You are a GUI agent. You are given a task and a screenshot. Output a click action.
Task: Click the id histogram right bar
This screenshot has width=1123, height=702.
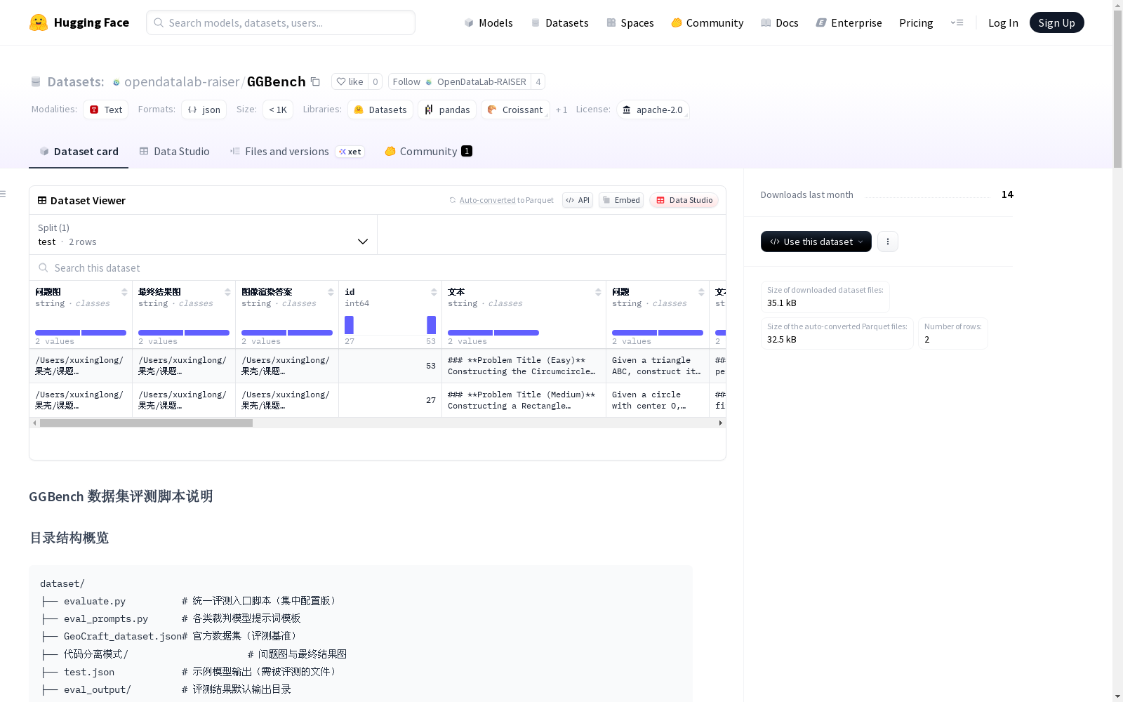click(x=432, y=325)
